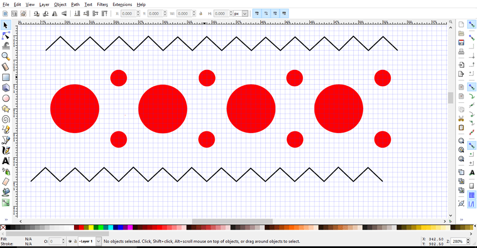This screenshot has width=477, height=248.
Task: Toggle scale rounded corners option
Action: click(266, 13)
